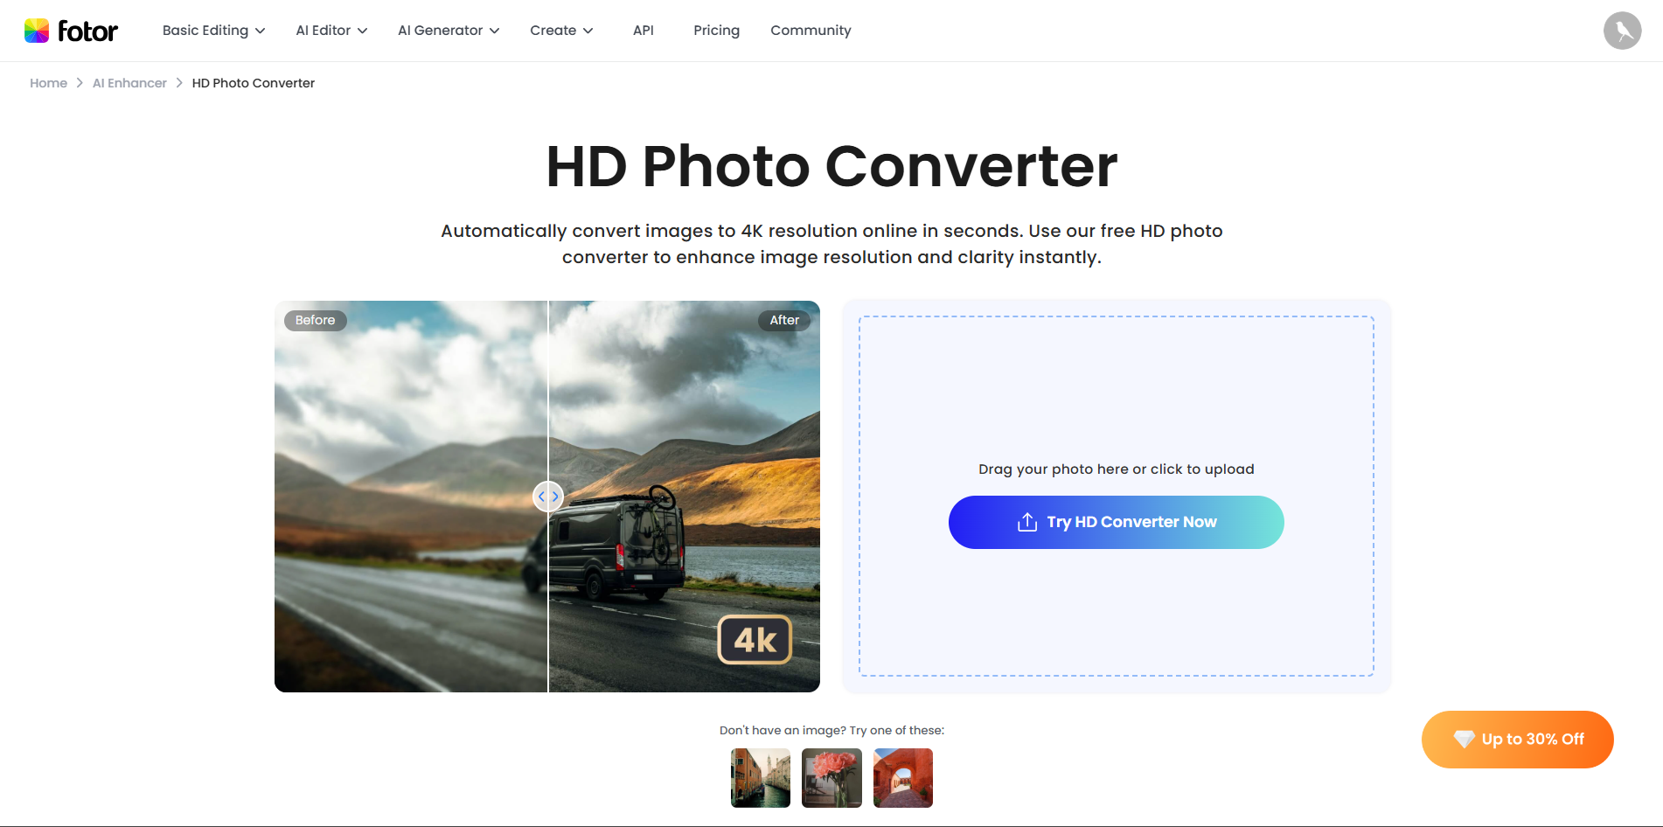1663x827 pixels.
Task: Open the feedback pen icon at top right
Action: click(1623, 31)
